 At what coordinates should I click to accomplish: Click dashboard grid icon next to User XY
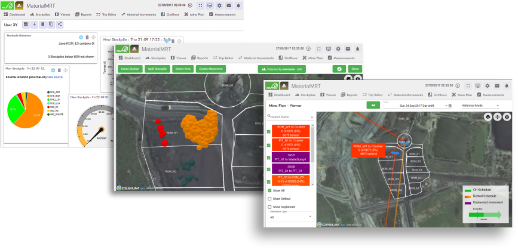pos(26,24)
